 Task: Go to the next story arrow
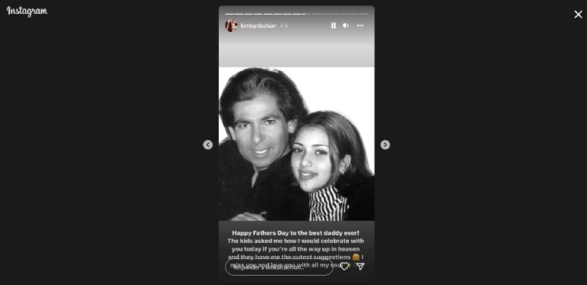[x=385, y=145]
